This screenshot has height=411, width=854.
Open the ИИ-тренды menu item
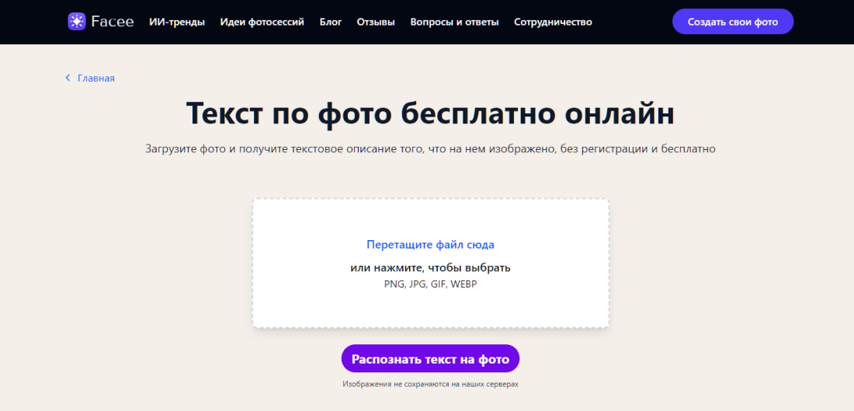click(177, 22)
